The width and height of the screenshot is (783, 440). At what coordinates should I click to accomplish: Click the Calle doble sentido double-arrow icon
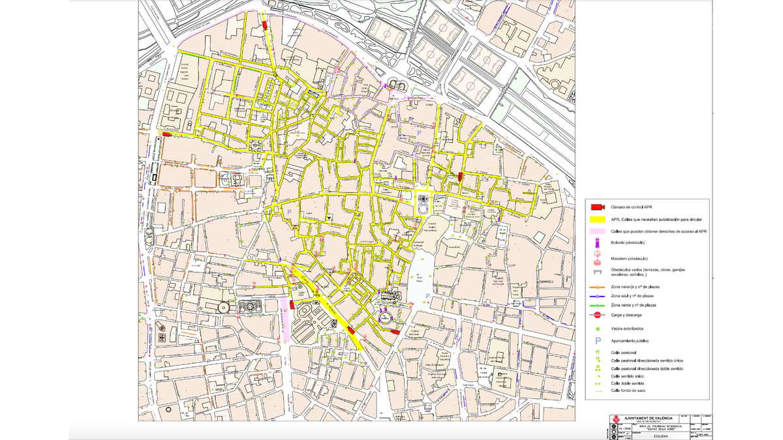(x=597, y=384)
